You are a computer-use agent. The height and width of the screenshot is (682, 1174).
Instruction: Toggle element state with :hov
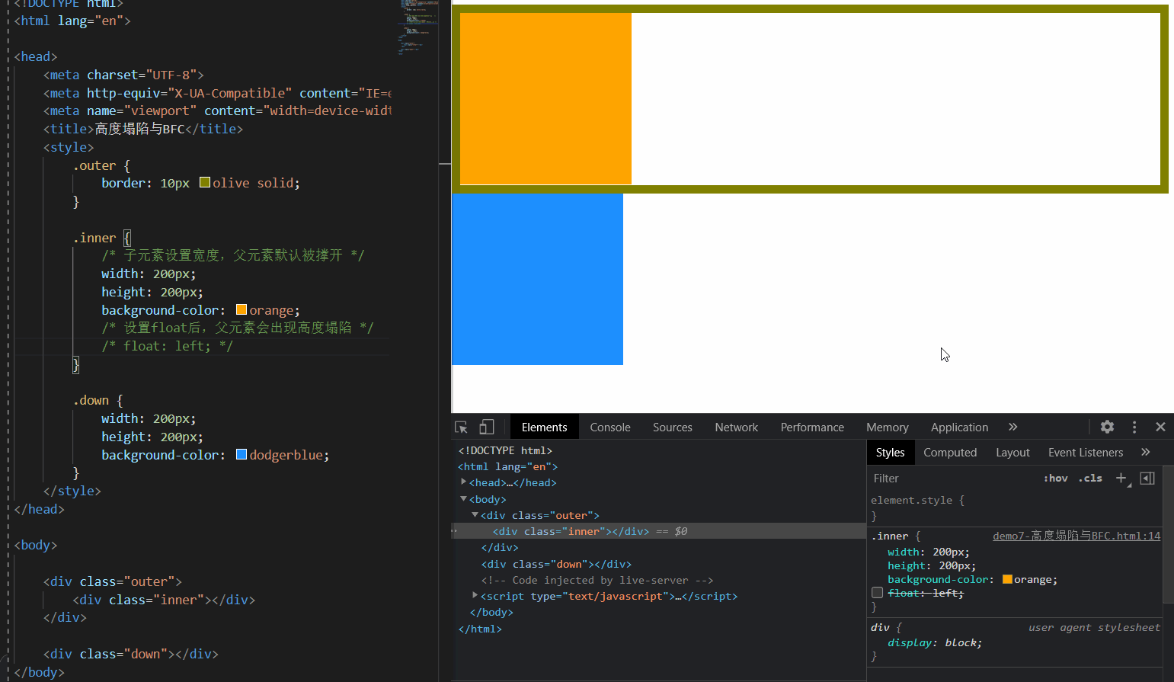coord(1055,478)
